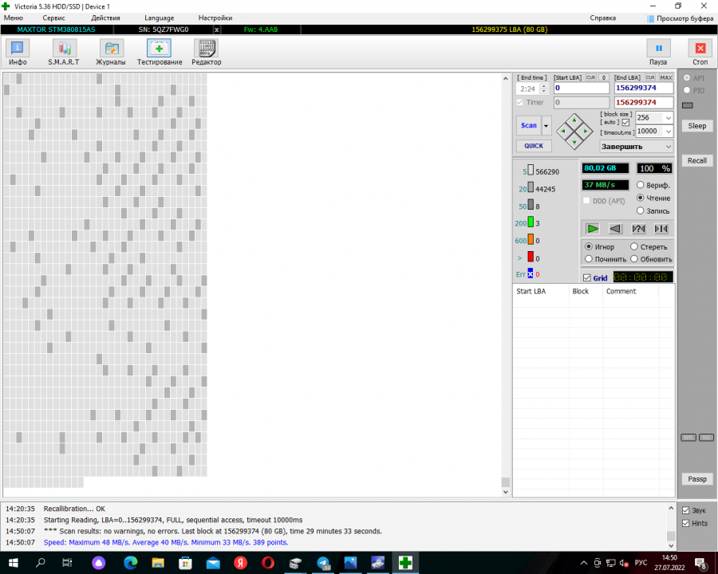Open Windows Search from the taskbar
The width and height of the screenshot is (718, 574).
(x=41, y=563)
